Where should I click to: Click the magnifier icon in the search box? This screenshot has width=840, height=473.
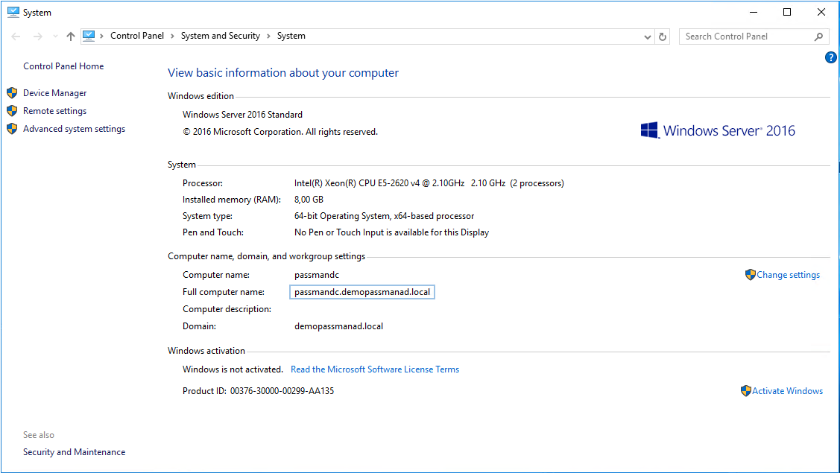pos(818,36)
